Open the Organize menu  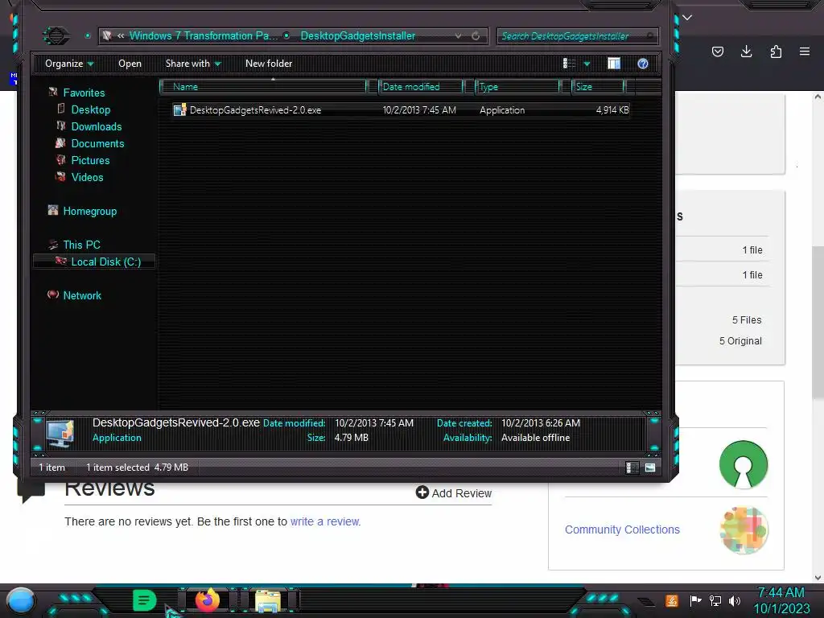coord(69,64)
